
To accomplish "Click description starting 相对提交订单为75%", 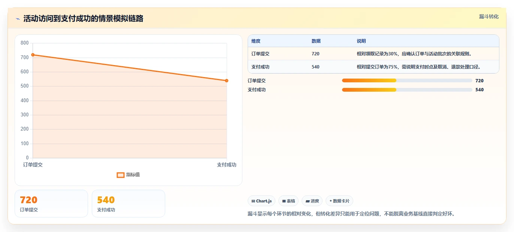I will pos(419,67).
